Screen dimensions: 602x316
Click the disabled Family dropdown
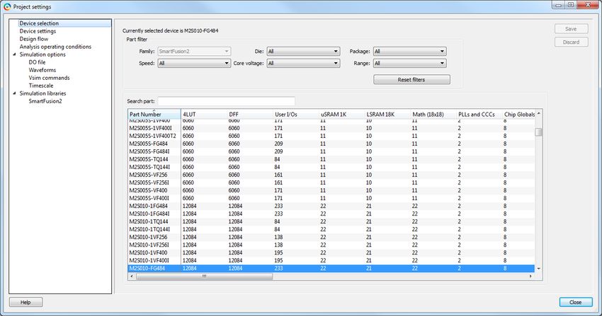(x=194, y=52)
